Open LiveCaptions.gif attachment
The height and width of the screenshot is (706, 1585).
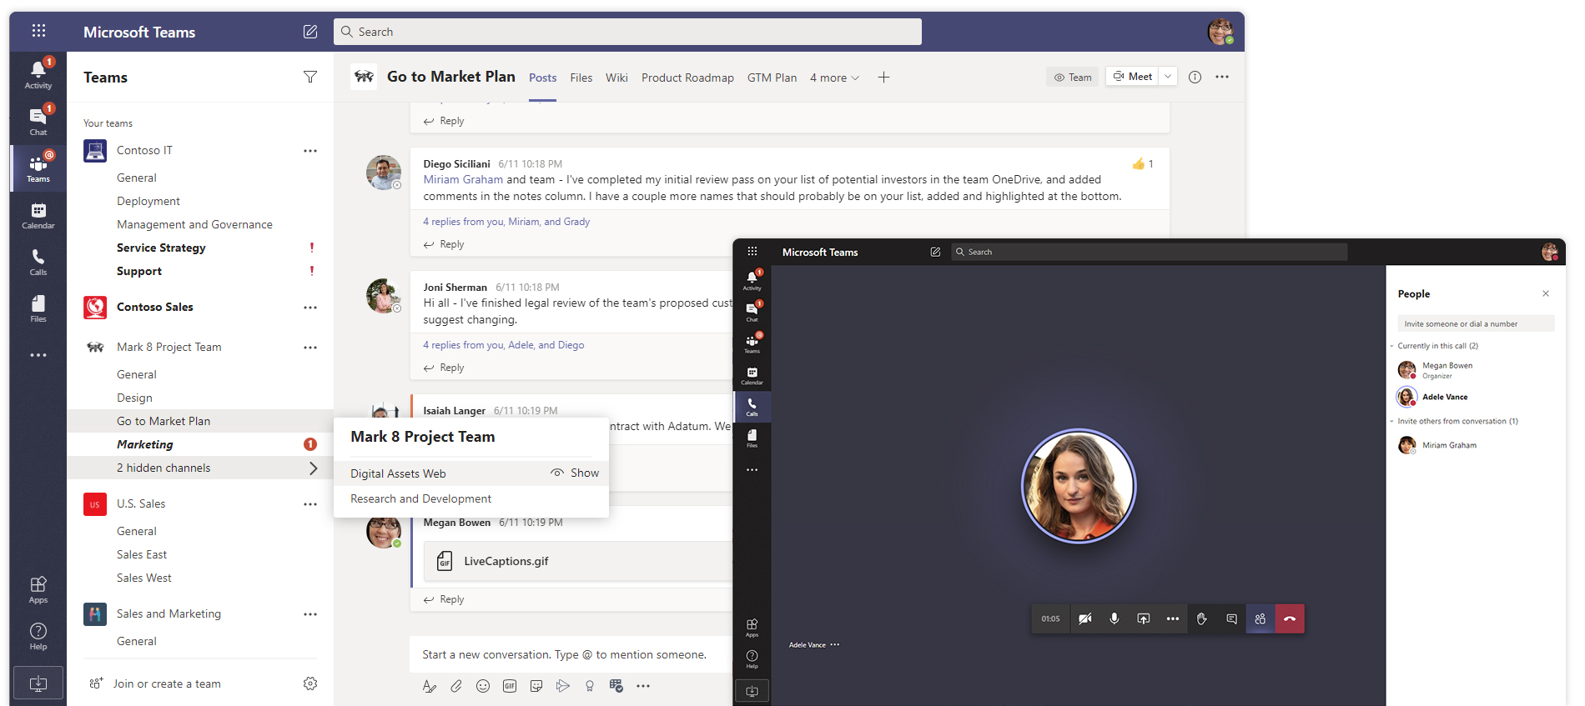click(577, 561)
